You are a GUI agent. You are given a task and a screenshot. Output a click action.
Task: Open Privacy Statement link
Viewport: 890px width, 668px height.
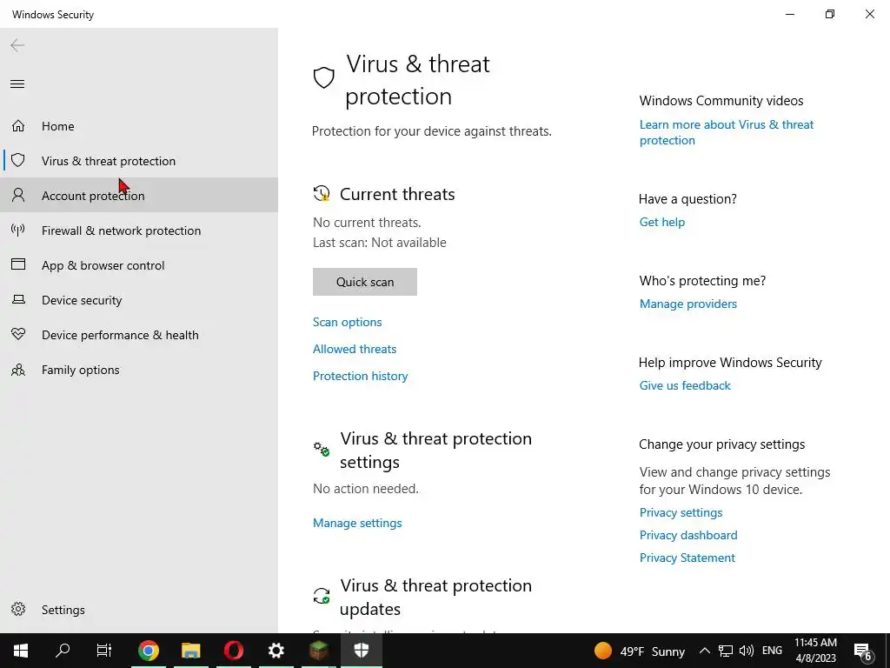click(687, 558)
